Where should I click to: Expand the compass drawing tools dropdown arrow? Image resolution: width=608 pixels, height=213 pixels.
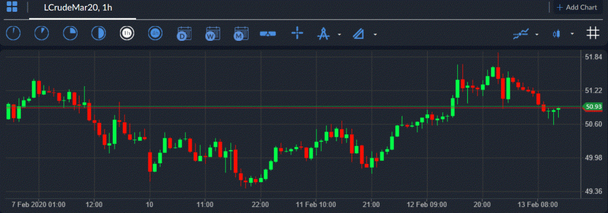click(x=339, y=34)
